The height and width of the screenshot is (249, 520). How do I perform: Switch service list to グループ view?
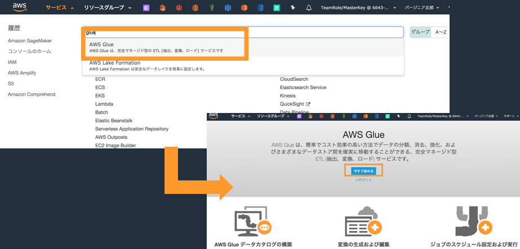coord(420,32)
